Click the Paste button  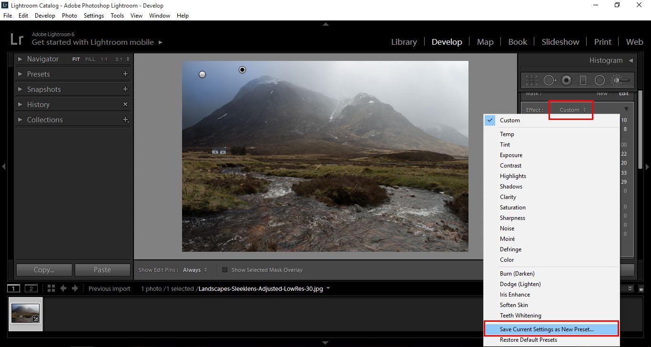[102, 270]
